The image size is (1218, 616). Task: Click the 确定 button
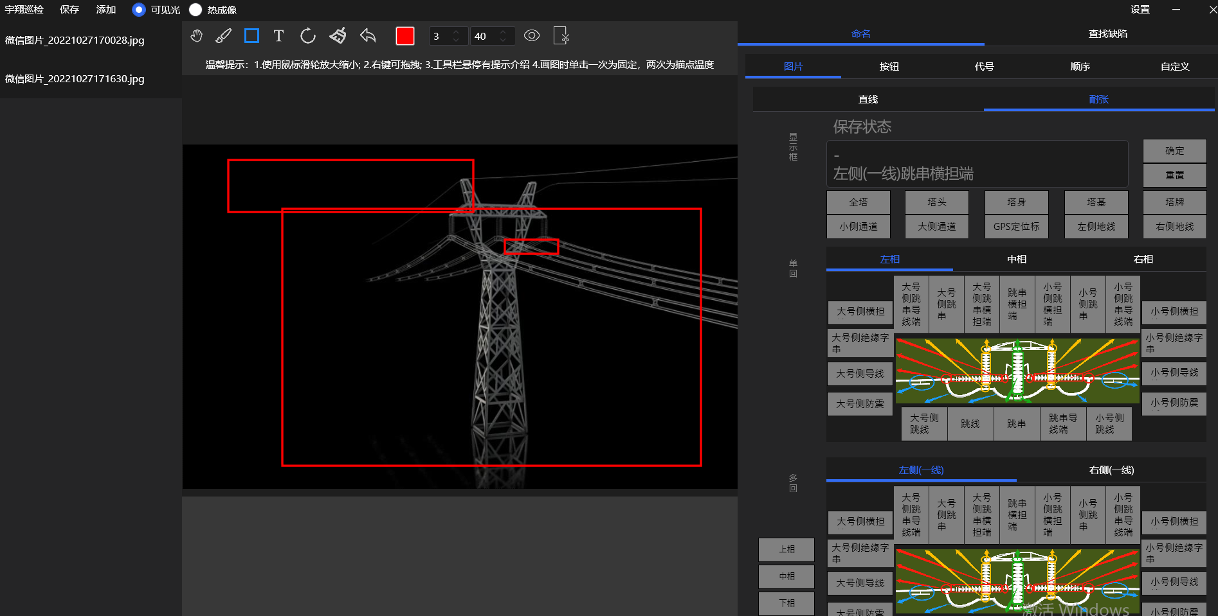click(1174, 151)
